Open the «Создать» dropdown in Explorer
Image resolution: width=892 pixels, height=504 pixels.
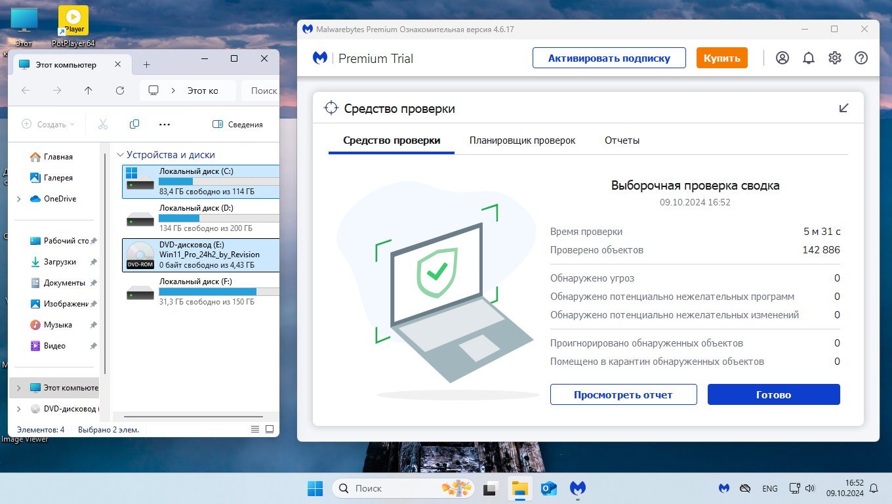tap(48, 124)
